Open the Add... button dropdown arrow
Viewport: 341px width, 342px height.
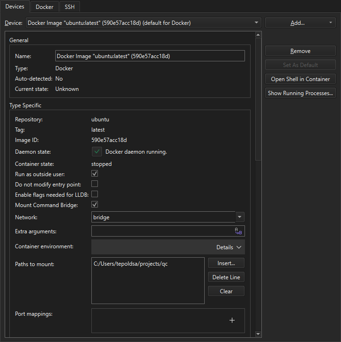331,22
